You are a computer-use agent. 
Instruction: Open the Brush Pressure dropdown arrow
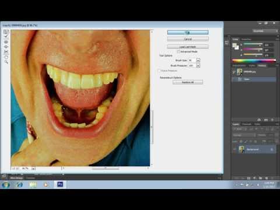[x=198, y=66]
